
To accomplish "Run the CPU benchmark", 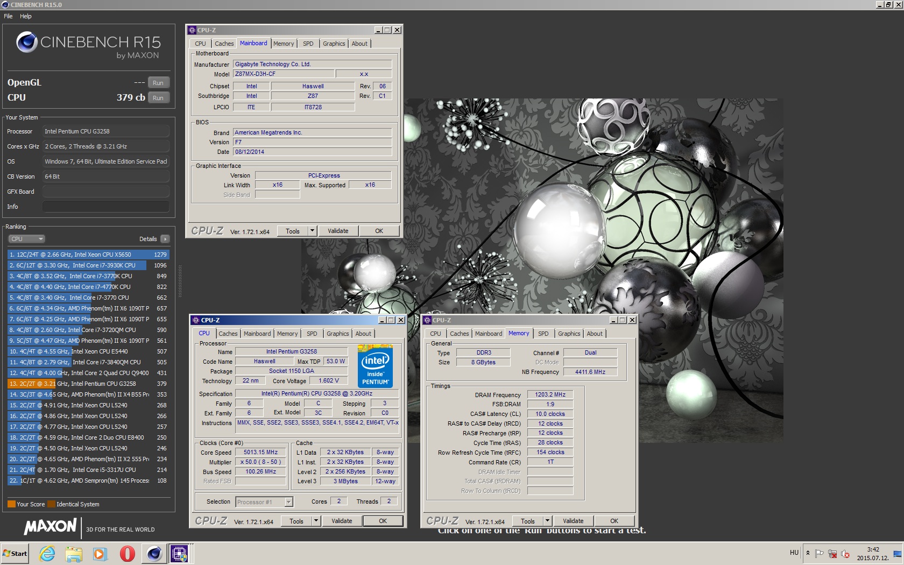I will 158,98.
